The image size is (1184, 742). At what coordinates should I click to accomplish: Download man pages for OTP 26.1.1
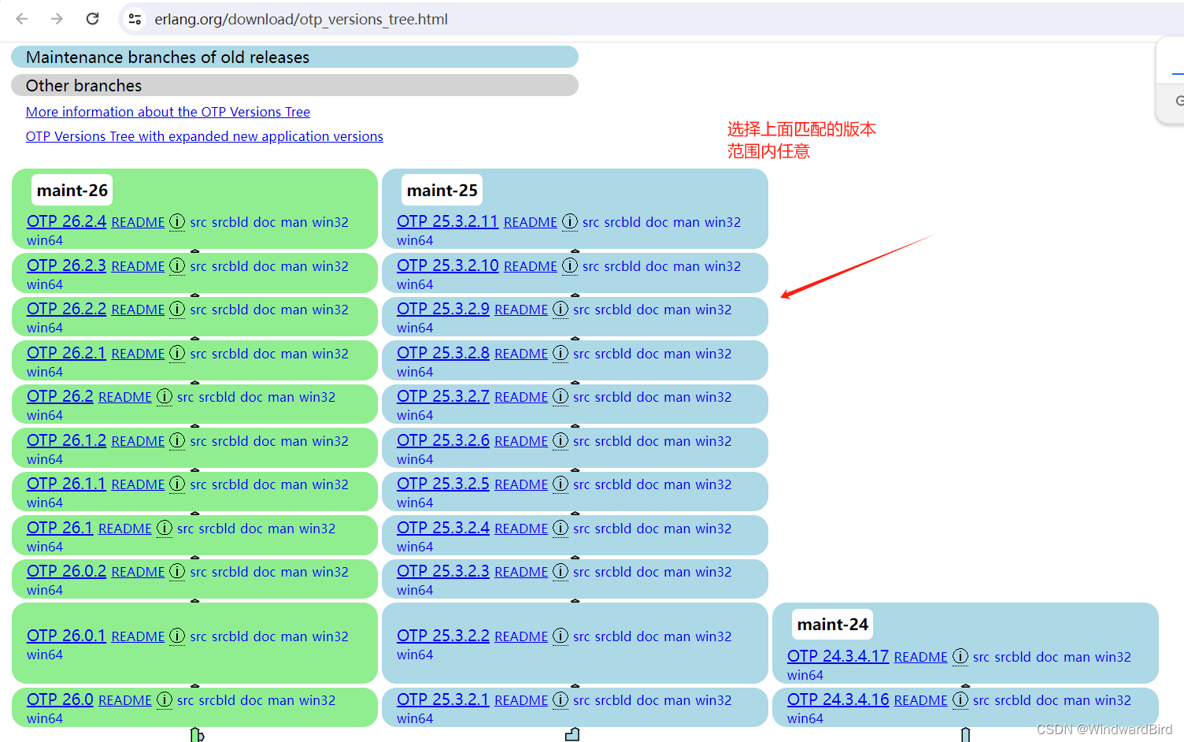294,484
